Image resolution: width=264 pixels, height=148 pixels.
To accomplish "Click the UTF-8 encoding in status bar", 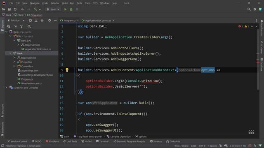I will 202,146.
